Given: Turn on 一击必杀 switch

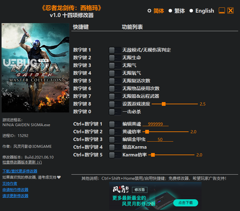Looking at the screenshot, I should pyautogui.click(x=115, y=112).
